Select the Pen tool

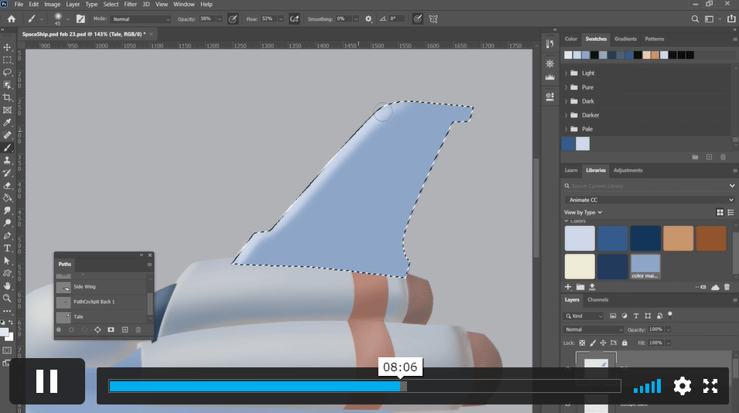(x=7, y=235)
